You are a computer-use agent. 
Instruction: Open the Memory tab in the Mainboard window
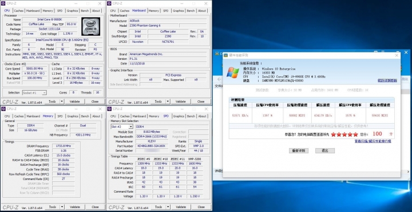pyautogui.click(x=153, y=11)
